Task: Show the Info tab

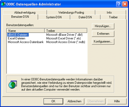Action: (109, 13)
